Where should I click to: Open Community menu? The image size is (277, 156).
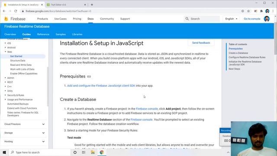[x=107, y=19]
